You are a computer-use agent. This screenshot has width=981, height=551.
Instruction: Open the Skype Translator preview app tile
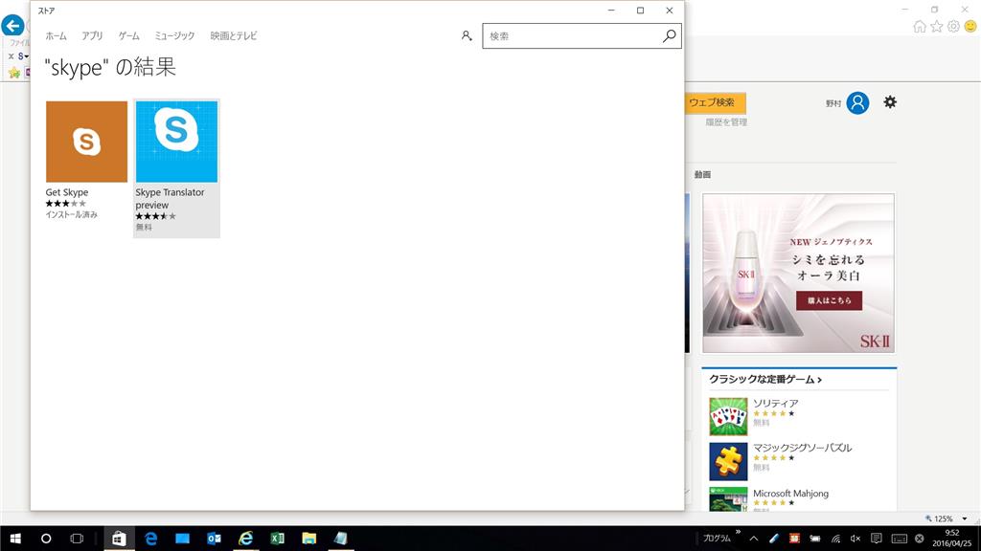[x=176, y=167]
